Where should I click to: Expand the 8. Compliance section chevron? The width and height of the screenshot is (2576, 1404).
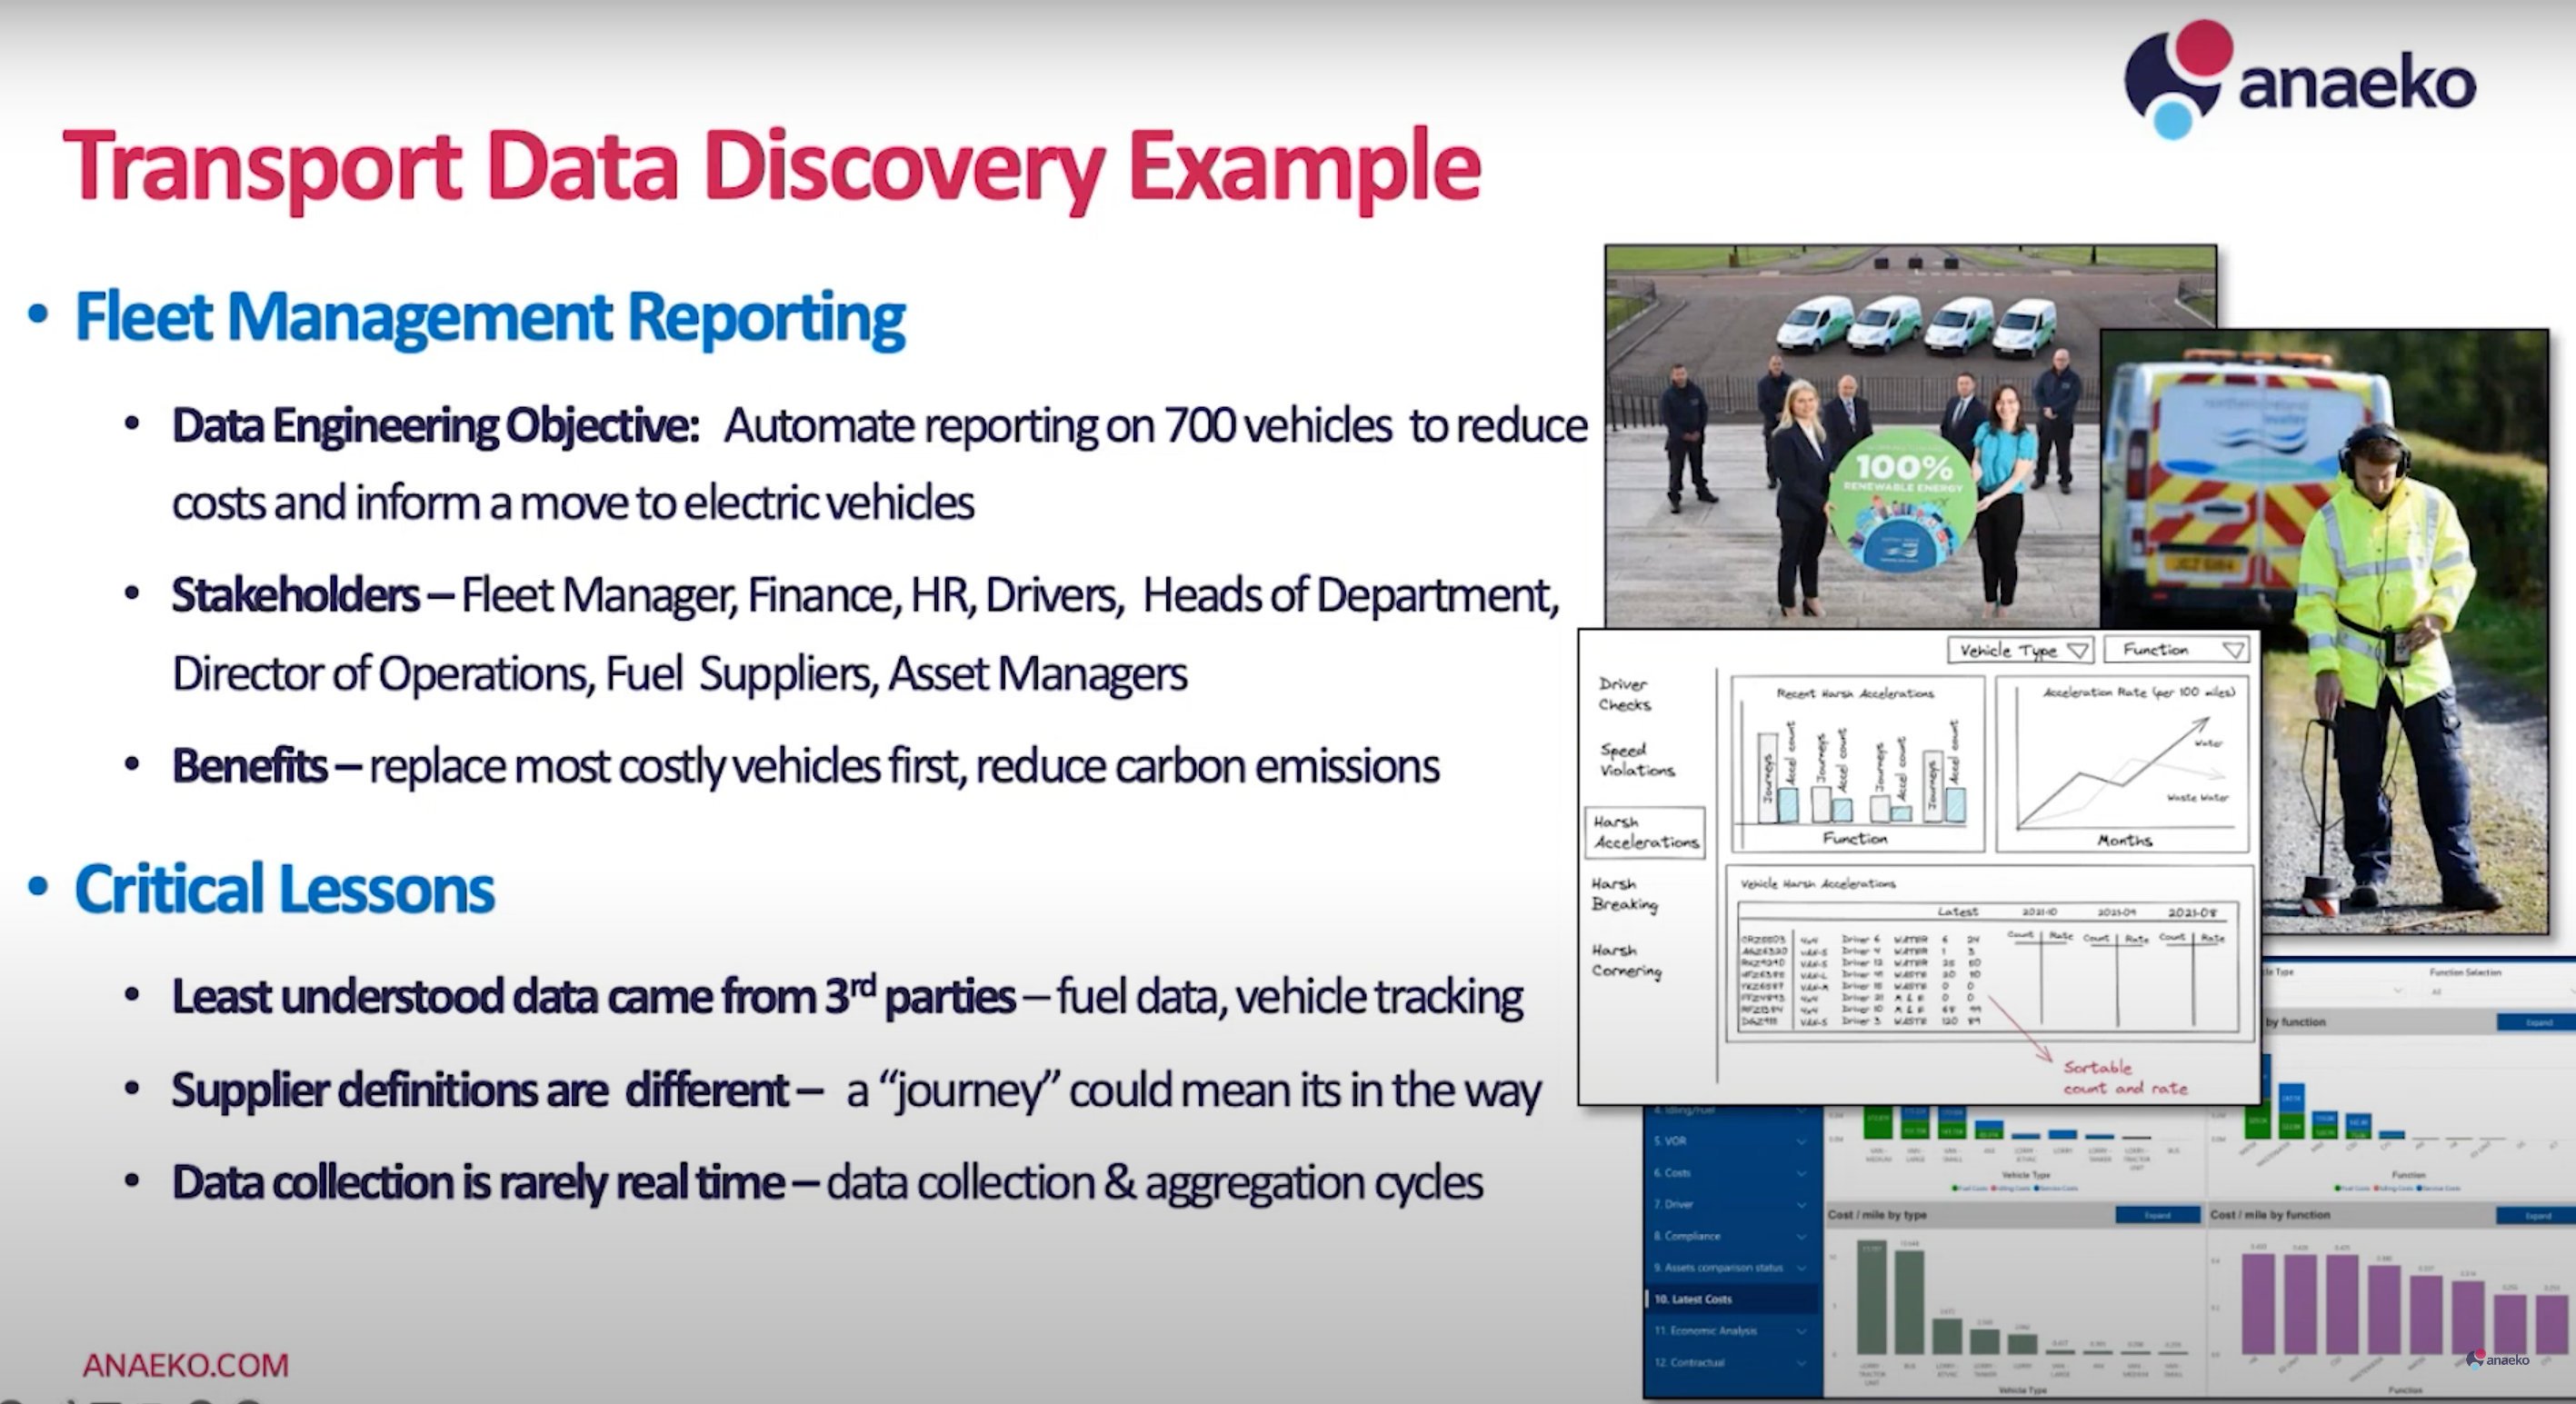point(1801,1236)
